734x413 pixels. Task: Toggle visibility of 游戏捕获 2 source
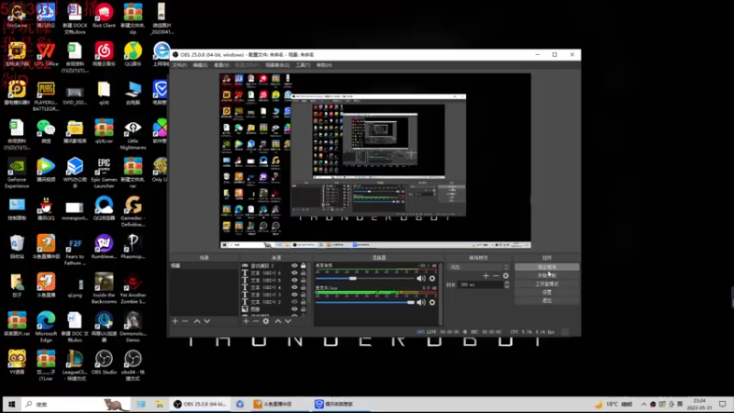point(295,265)
